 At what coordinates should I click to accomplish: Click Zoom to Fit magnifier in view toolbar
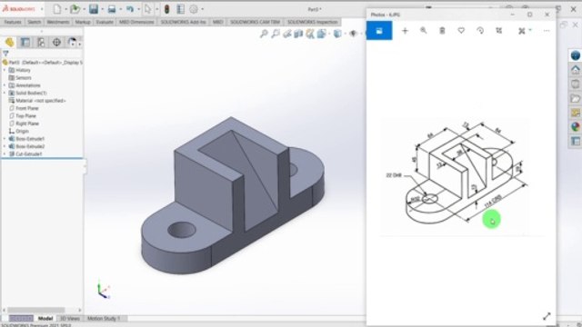point(264,34)
